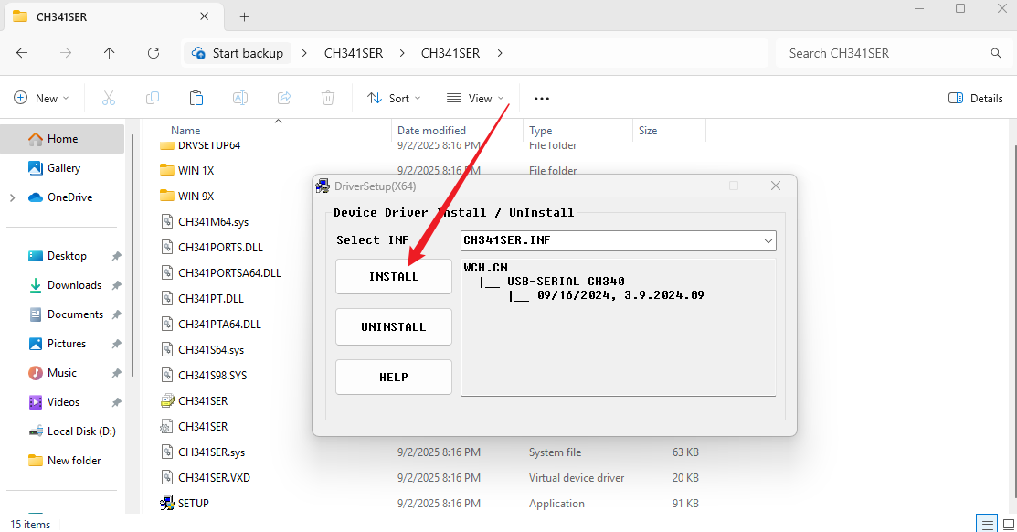Toggle the Details pane
This screenshot has width=1017, height=532.
[x=975, y=98]
